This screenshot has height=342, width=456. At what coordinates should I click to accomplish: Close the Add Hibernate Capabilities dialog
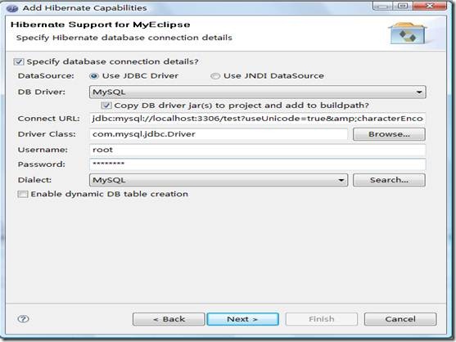click(x=430, y=6)
